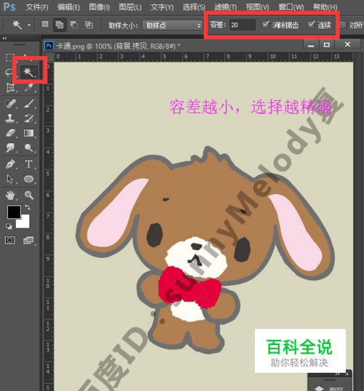This screenshot has height=391, width=364.
Task: Select the Healing Brush tool
Action: pos(11,104)
